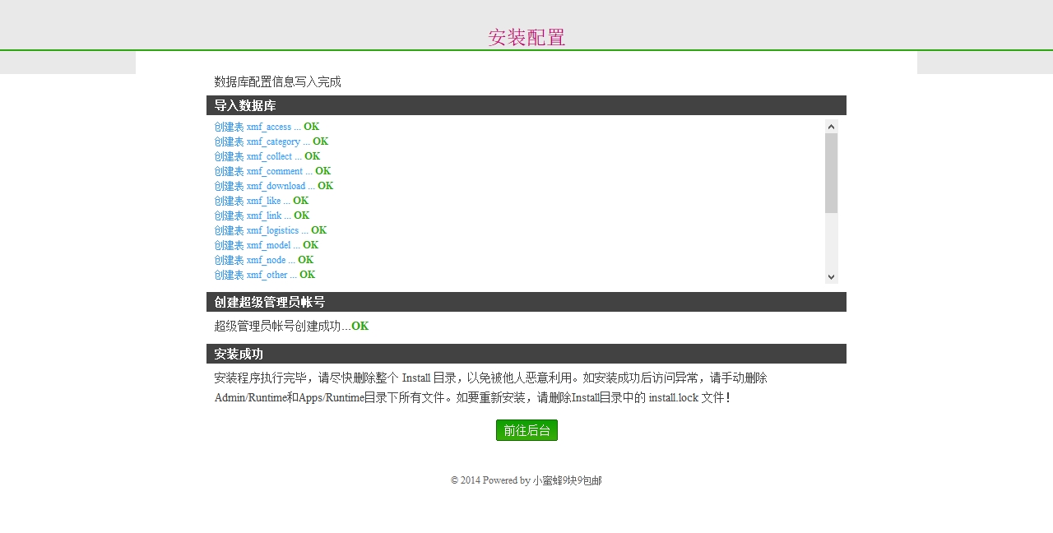1053x533 pixels.
Task: Click the 安装成功 section header
Action: (x=526, y=354)
